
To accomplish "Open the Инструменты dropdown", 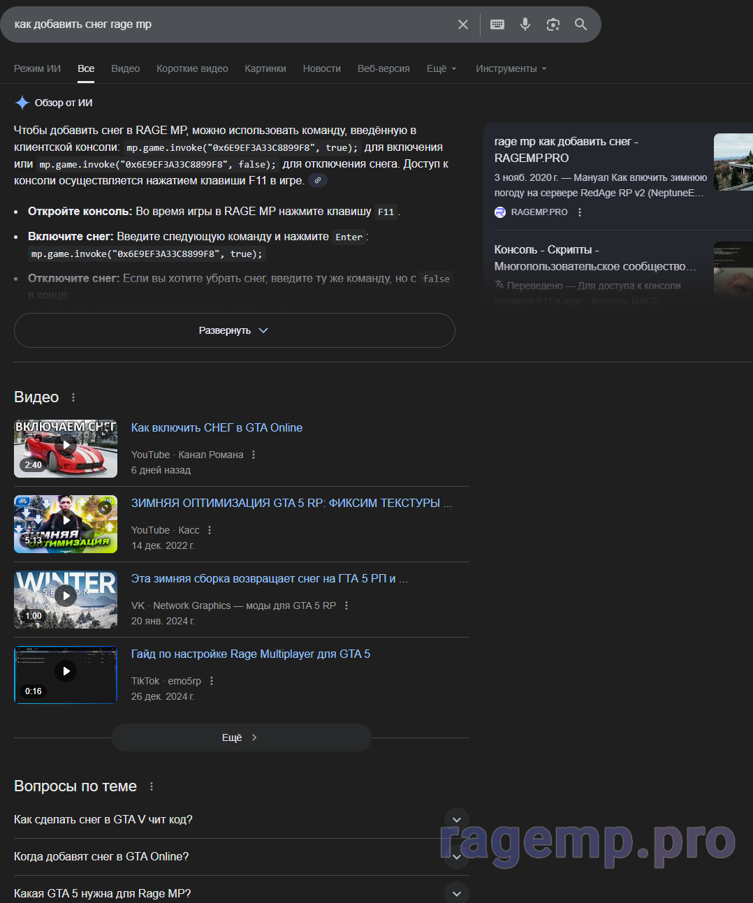I will coord(511,68).
